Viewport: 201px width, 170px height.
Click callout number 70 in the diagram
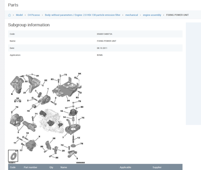click(x=17, y=107)
